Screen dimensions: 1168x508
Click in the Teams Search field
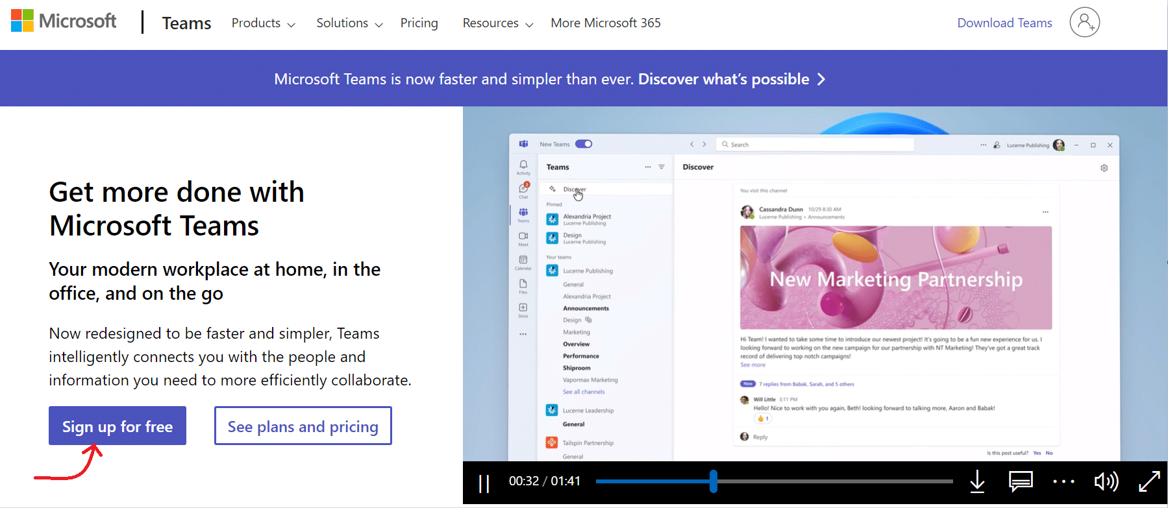coord(815,145)
